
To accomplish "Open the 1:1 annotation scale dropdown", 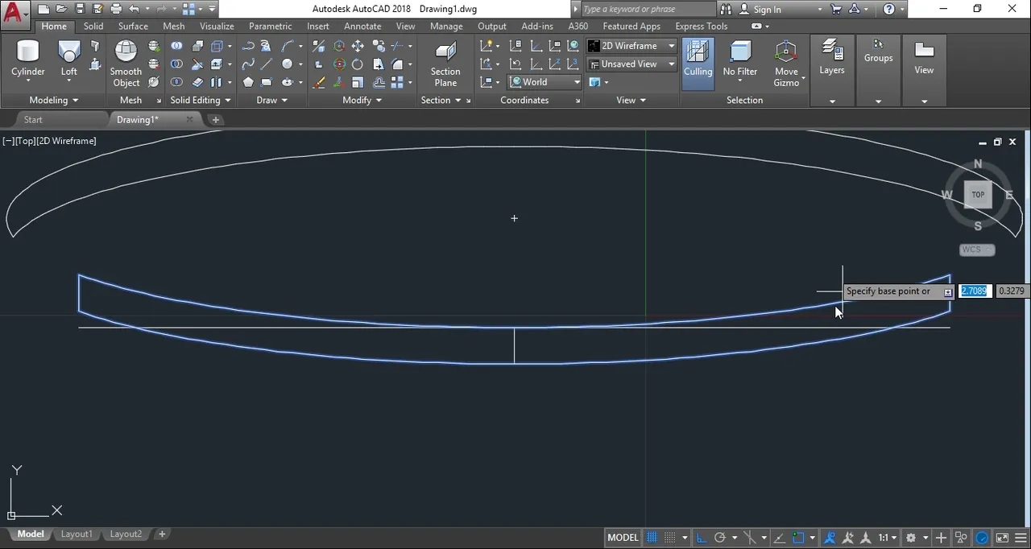I will [x=888, y=538].
